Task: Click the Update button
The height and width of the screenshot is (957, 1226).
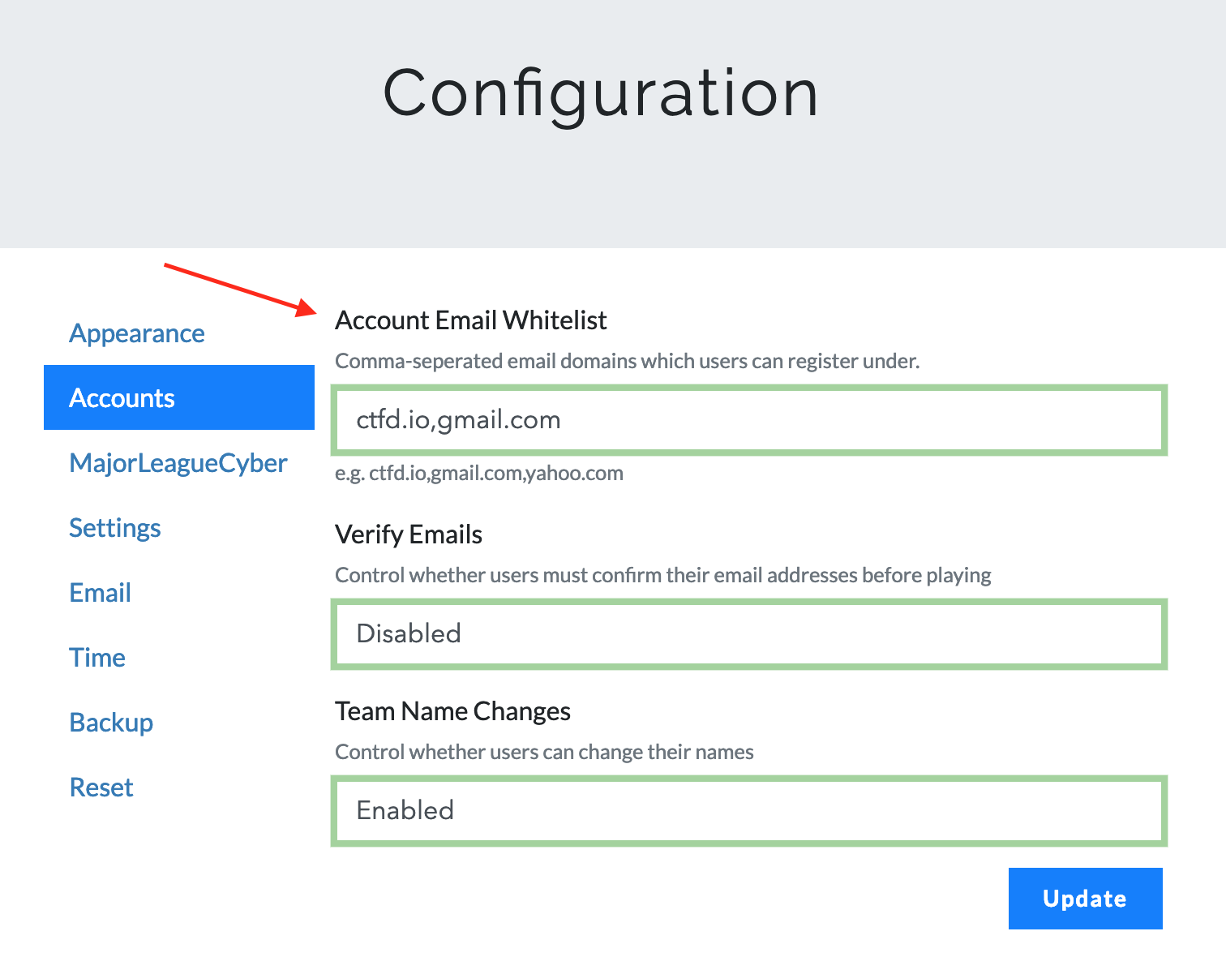Action: tap(1084, 899)
